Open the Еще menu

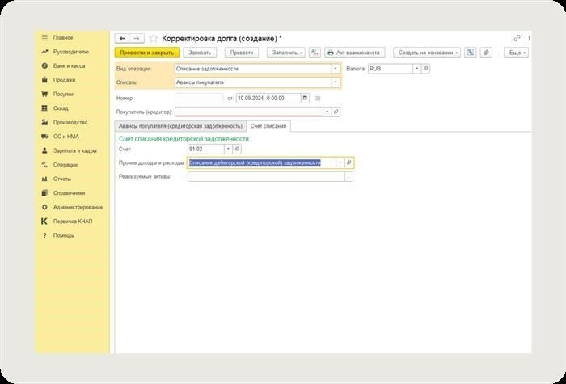(x=516, y=53)
